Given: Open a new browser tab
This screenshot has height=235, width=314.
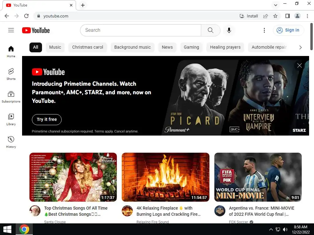Looking at the screenshot, I should 83,5.
